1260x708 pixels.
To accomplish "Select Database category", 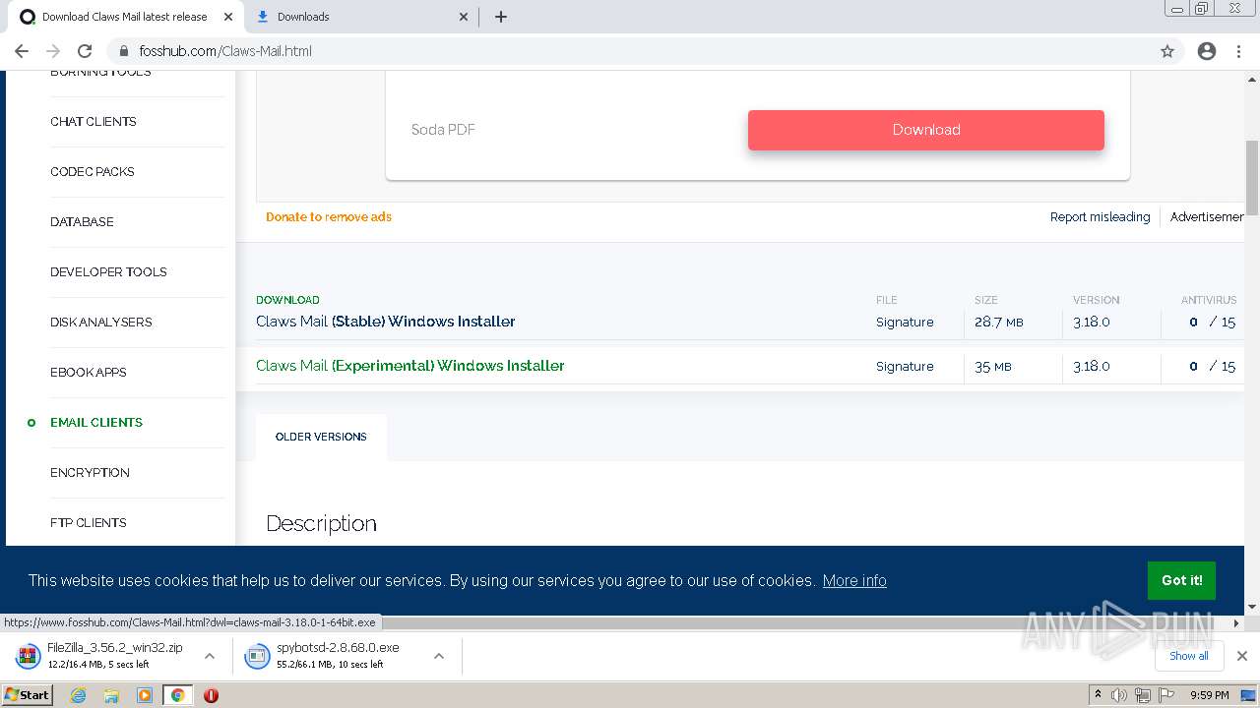I will pyautogui.click(x=82, y=222).
